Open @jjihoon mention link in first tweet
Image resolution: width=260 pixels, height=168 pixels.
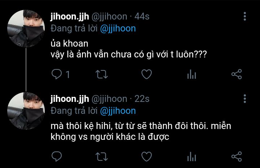coord(118,29)
